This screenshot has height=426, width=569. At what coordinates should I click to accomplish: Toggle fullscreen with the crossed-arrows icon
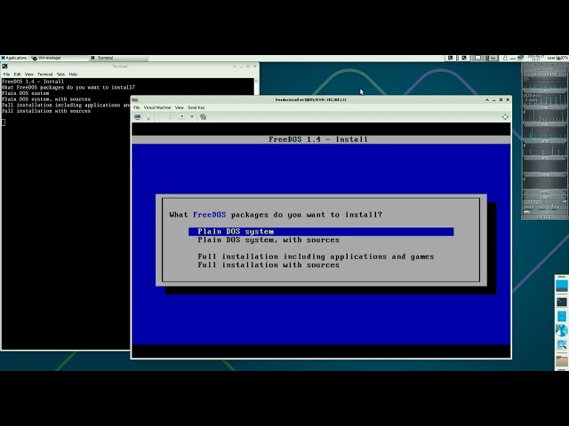pos(505,116)
